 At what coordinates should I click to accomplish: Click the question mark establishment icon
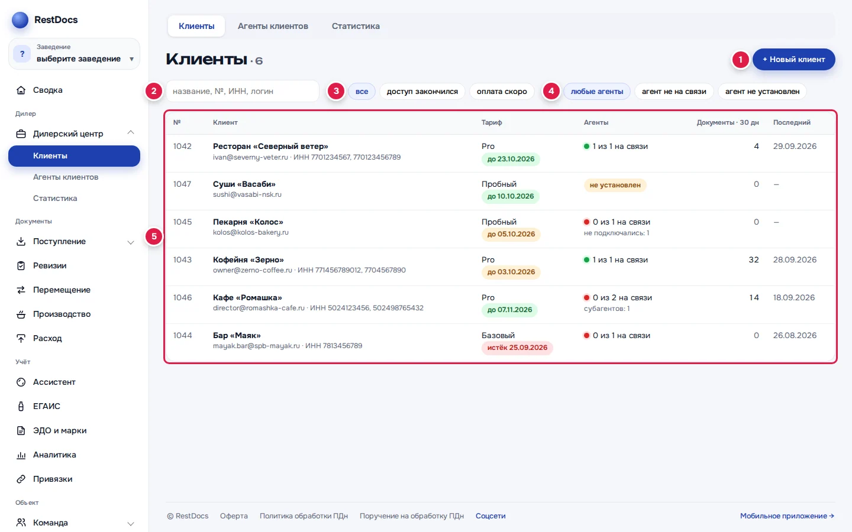[22, 54]
